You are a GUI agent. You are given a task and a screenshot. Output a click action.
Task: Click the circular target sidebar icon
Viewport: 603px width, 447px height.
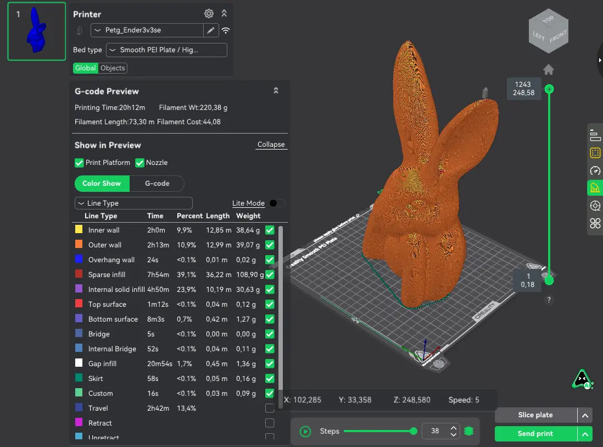click(x=595, y=206)
